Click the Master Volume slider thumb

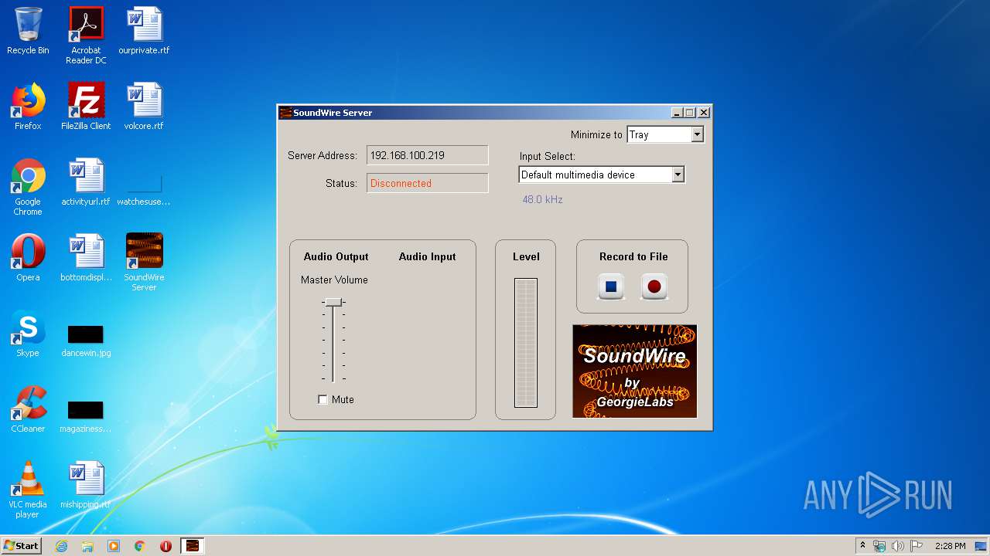point(333,302)
